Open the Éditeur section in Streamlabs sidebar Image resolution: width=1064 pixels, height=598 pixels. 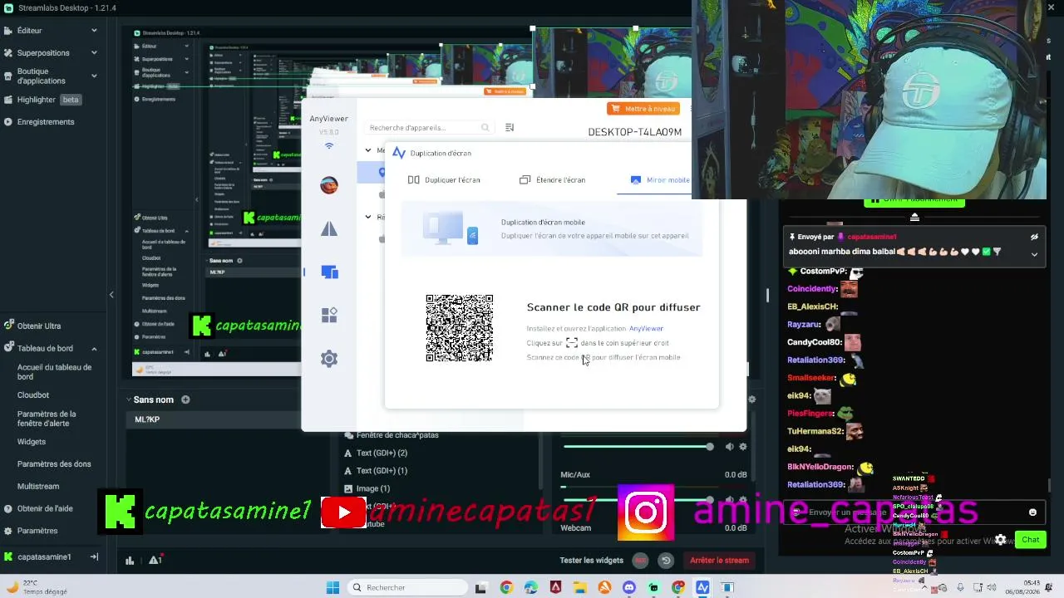click(x=29, y=31)
